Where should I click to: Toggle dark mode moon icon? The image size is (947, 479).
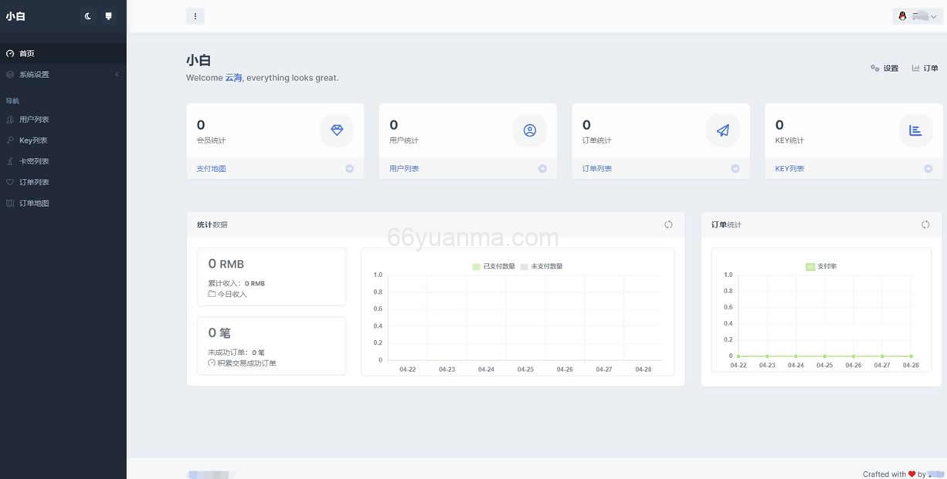(x=88, y=16)
